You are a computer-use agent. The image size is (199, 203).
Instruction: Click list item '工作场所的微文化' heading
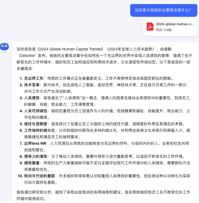(x=40, y=130)
